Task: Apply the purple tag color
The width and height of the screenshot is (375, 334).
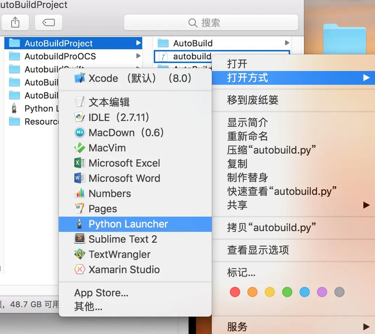Action: 322,292
